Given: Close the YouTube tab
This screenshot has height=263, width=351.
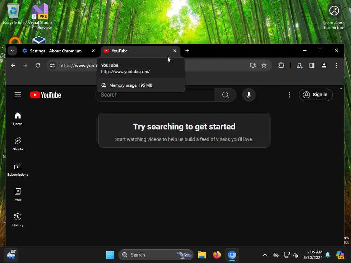Looking at the screenshot, I should (x=174, y=51).
